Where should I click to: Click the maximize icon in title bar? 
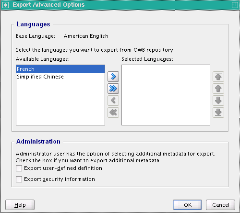235,5
